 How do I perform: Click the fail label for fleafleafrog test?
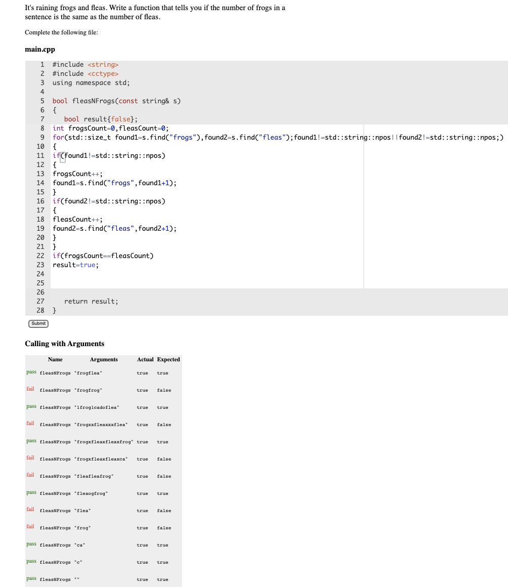tap(30, 475)
